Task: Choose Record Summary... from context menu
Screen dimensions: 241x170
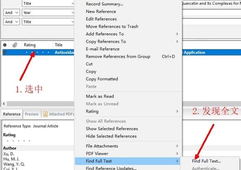Action: coord(104,4)
